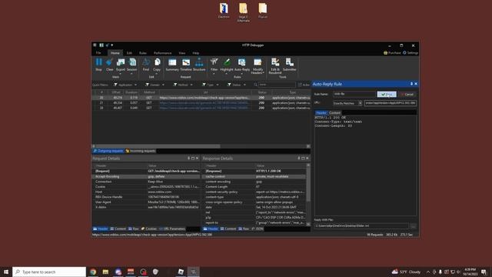Pin the Response Details panel
The image size is (492, 277).
pos(299,159)
